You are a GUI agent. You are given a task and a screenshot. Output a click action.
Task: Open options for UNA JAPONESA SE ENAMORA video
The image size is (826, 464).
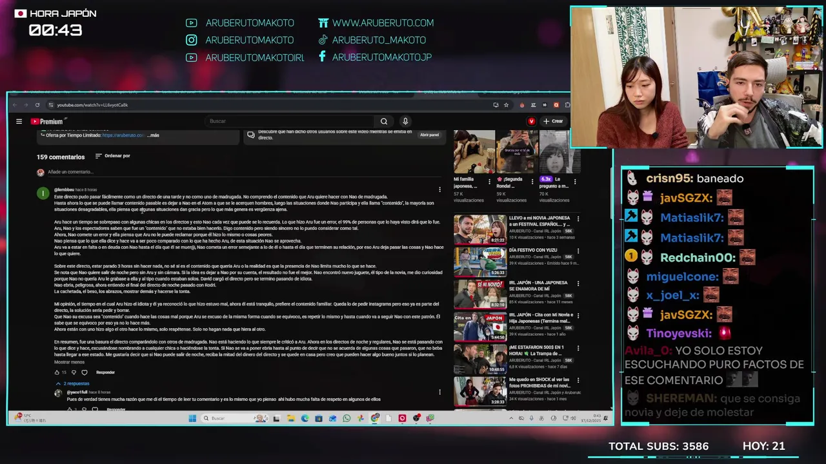click(578, 284)
